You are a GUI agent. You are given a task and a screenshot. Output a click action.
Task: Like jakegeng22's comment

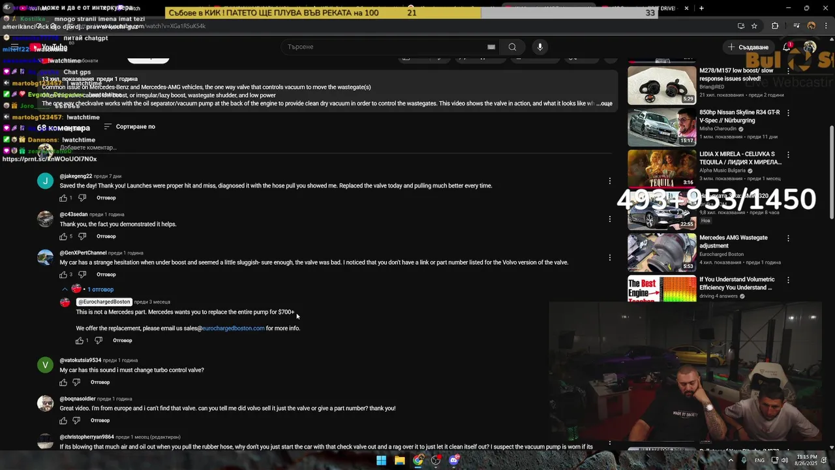pyautogui.click(x=63, y=198)
